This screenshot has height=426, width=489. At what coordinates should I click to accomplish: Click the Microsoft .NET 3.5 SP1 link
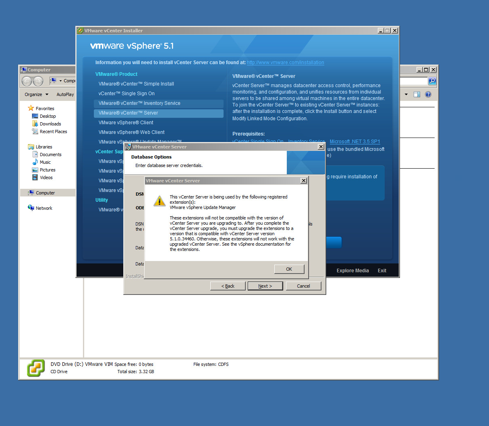point(354,142)
